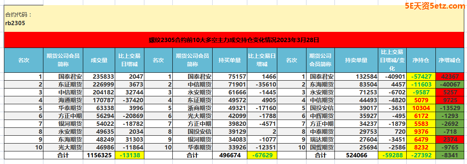Click the red title banner for 螺纹2305
Screen dimensions: 467x164
click(x=233, y=40)
